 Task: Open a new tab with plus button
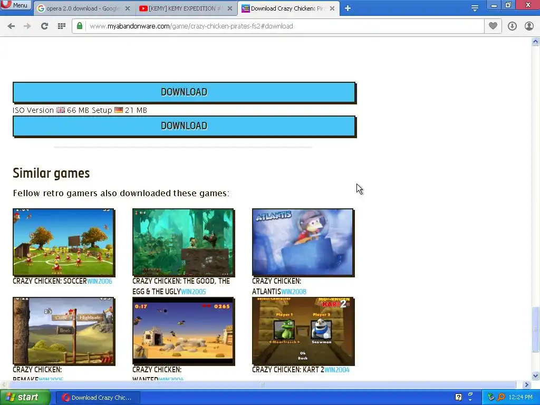point(348,8)
